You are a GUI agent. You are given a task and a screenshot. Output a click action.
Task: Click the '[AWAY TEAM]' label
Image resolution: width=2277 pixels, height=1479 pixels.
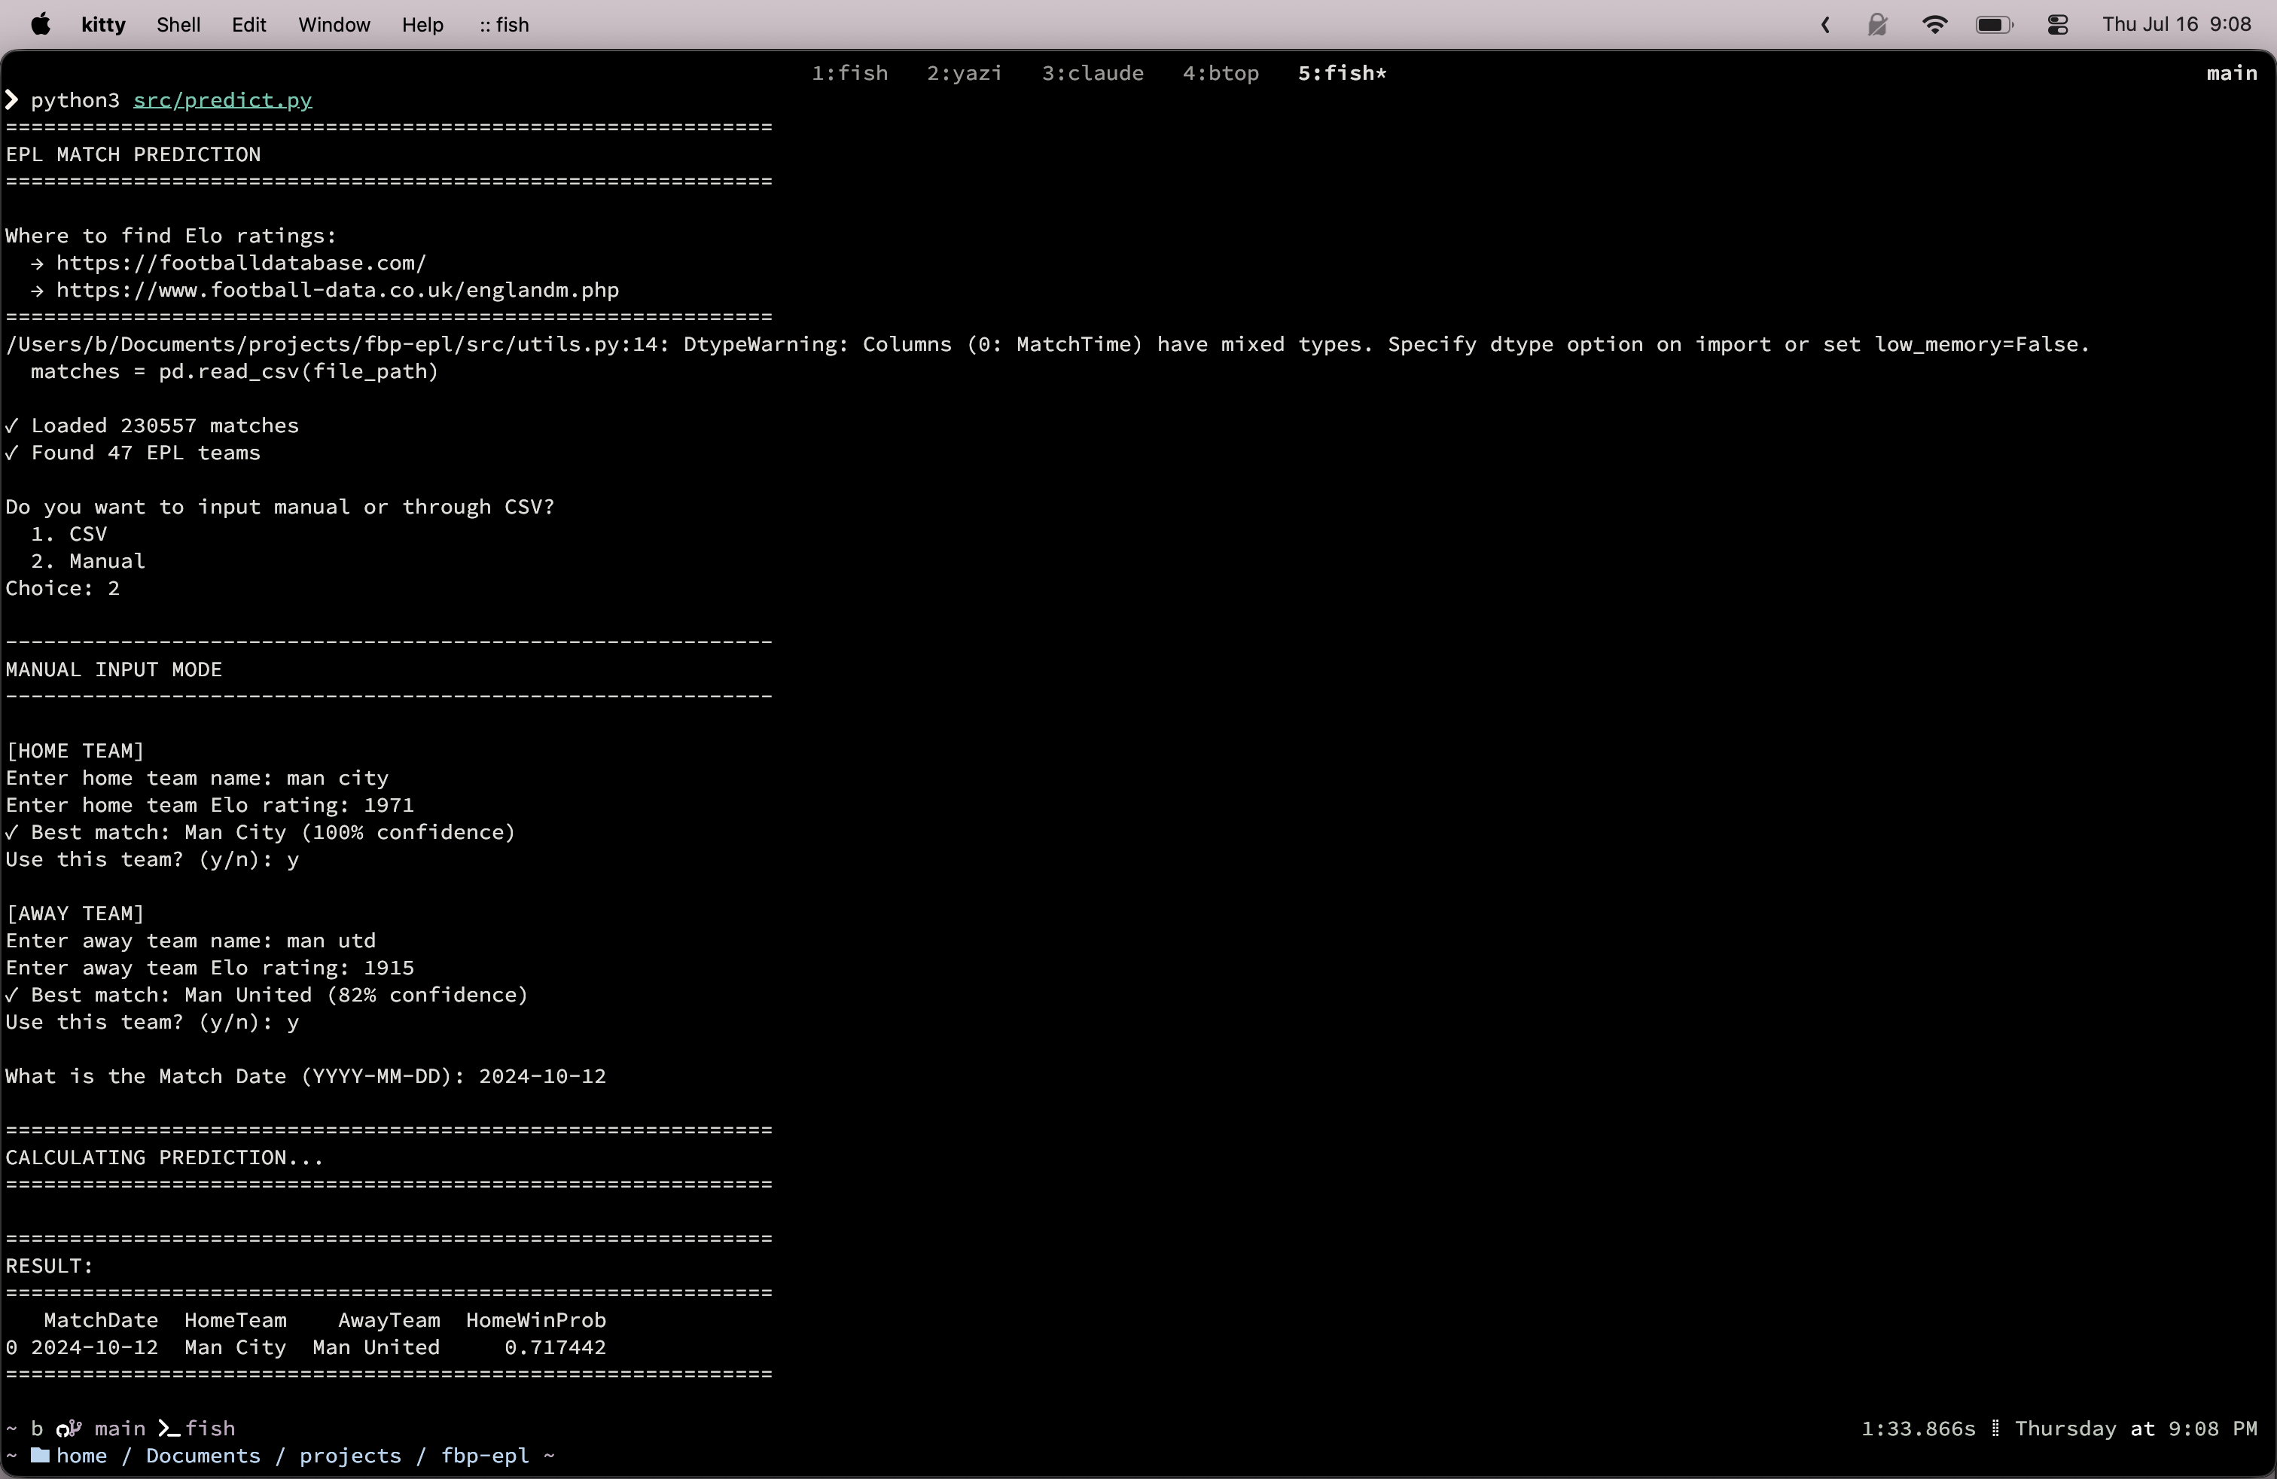point(75,913)
